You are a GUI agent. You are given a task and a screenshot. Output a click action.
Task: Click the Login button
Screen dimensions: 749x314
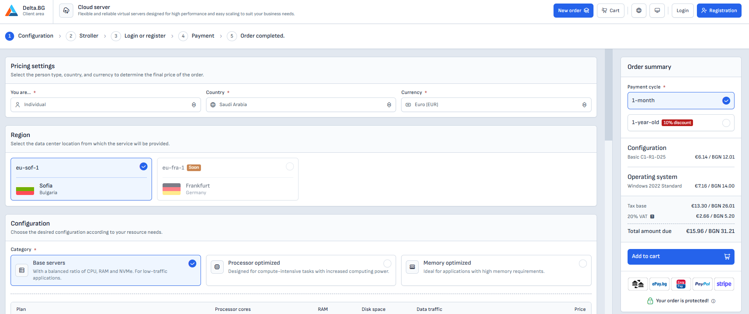682,11
